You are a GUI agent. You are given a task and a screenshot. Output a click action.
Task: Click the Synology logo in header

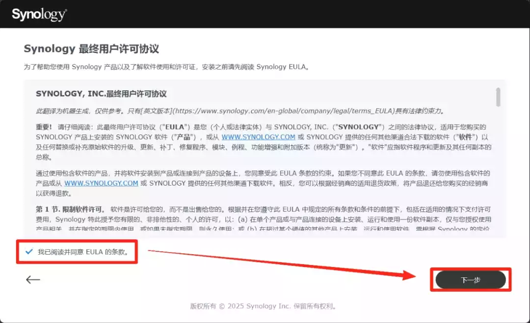click(x=39, y=14)
